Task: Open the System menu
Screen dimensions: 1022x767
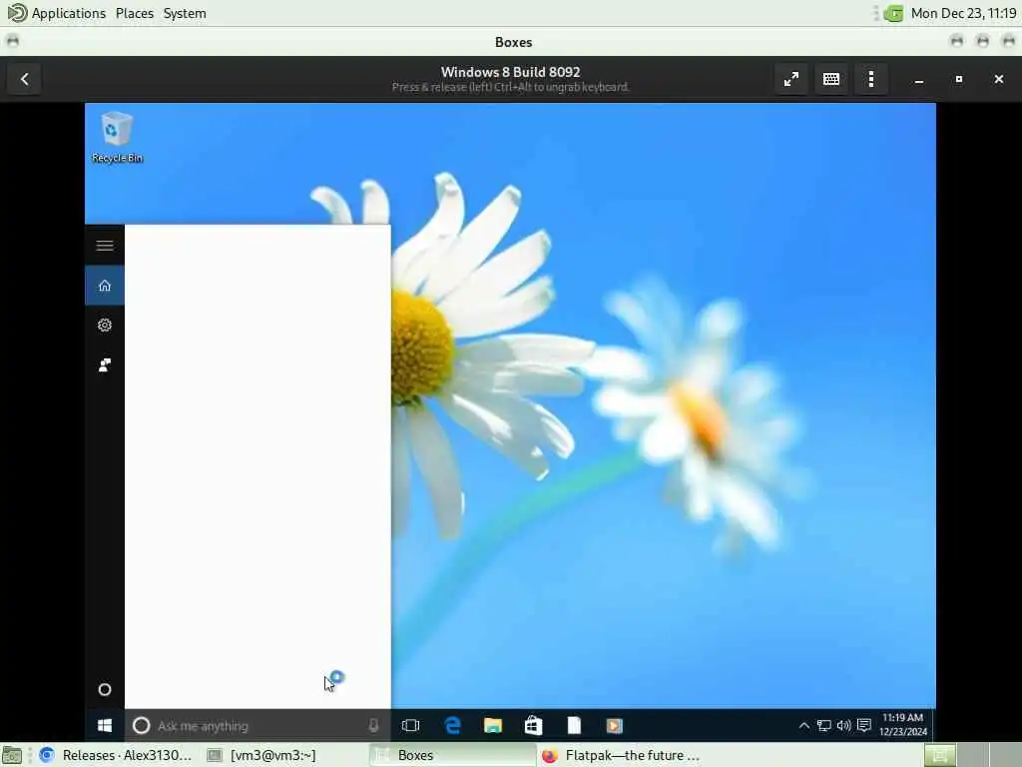Action: pyautogui.click(x=185, y=13)
